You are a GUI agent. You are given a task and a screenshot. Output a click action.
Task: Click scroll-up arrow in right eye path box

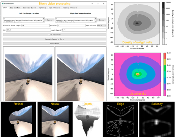click(x=95, y=18)
